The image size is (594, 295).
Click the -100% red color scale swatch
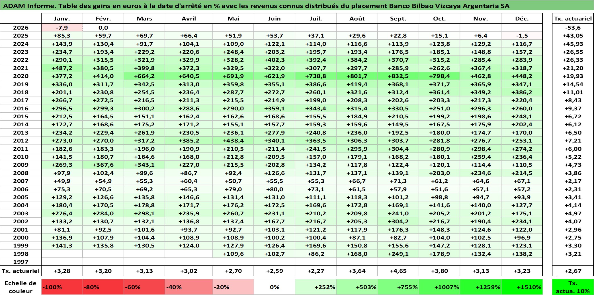pyautogui.click(x=62, y=287)
